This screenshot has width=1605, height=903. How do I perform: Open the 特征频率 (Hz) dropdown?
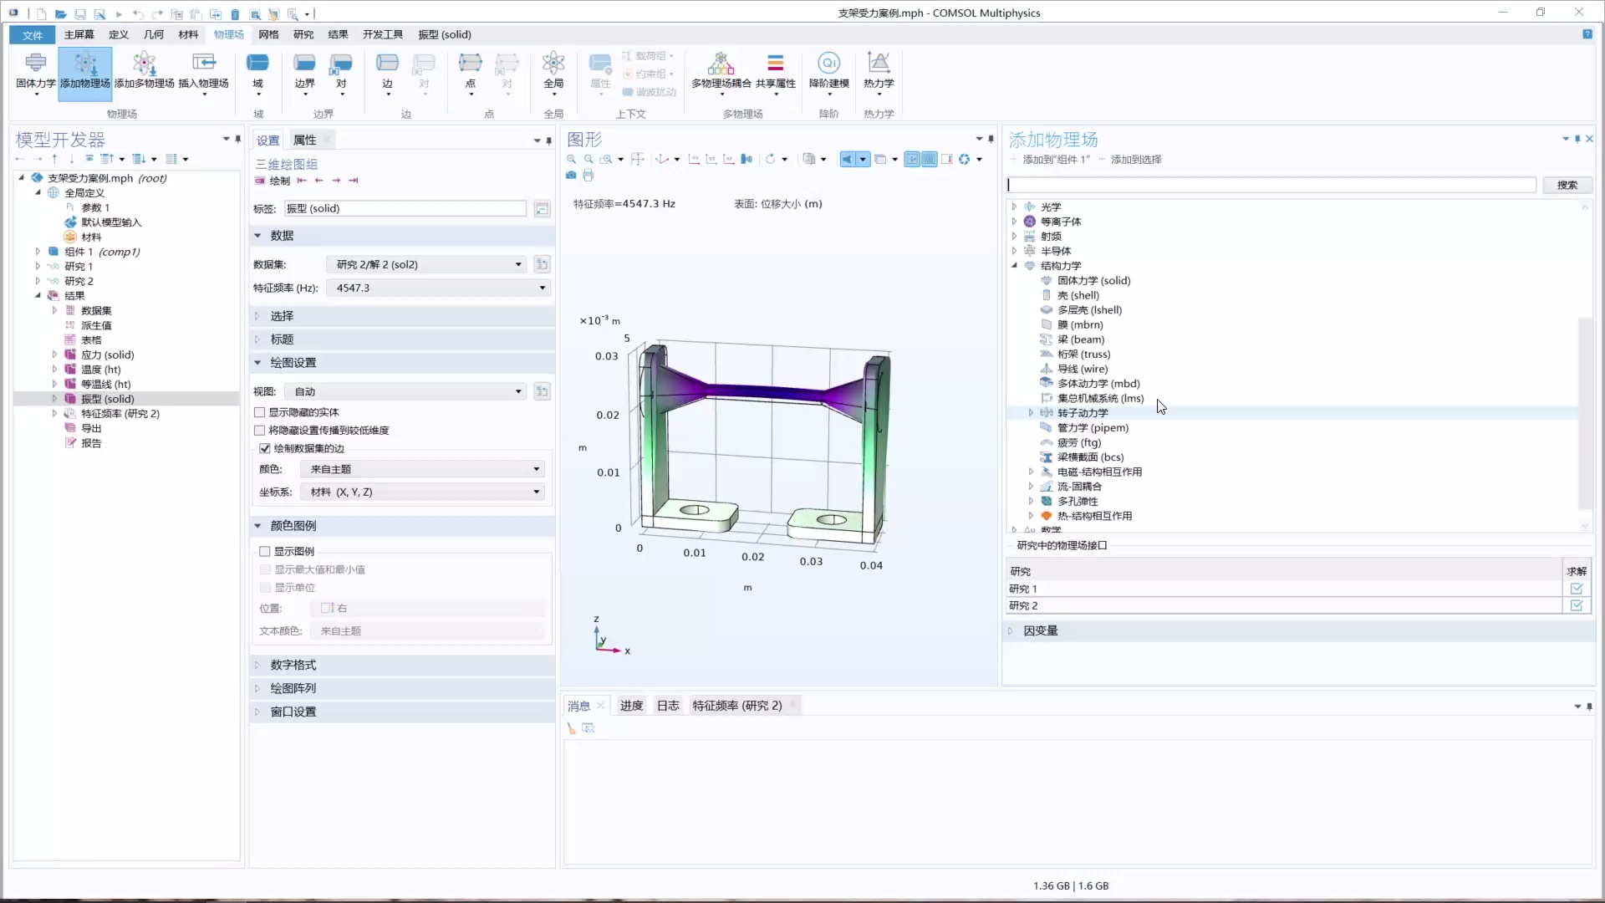(542, 288)
